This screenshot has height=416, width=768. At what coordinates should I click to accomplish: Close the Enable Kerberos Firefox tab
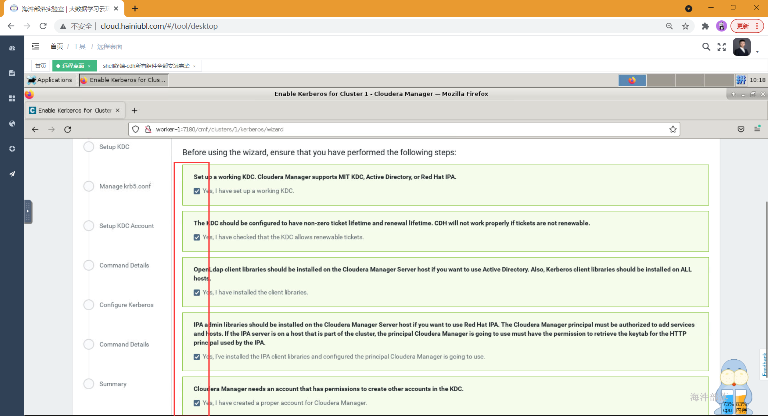(x=118, y=111)
